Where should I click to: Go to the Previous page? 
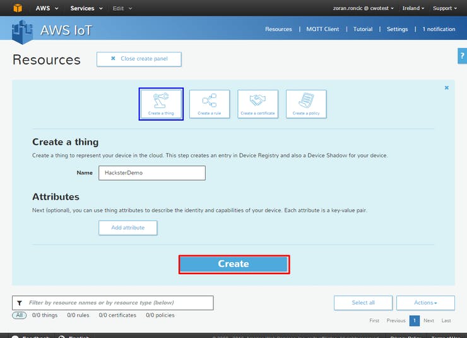coord(396,320)
